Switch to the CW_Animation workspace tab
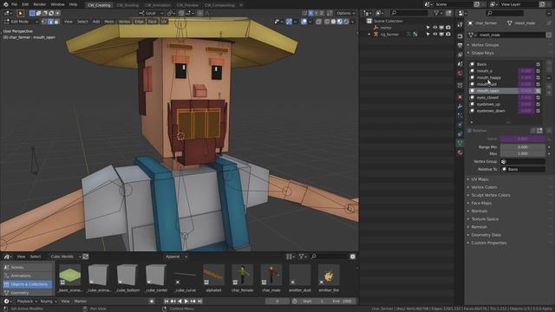The image size is (555, 312). (158, 5)
